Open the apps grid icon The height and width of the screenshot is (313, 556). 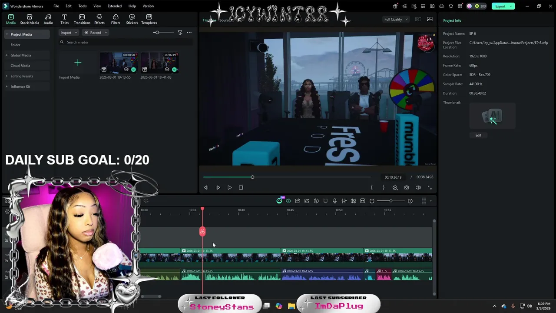[x=460, y=6]
